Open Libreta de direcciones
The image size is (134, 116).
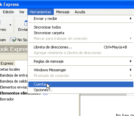(x=81, y=47)
